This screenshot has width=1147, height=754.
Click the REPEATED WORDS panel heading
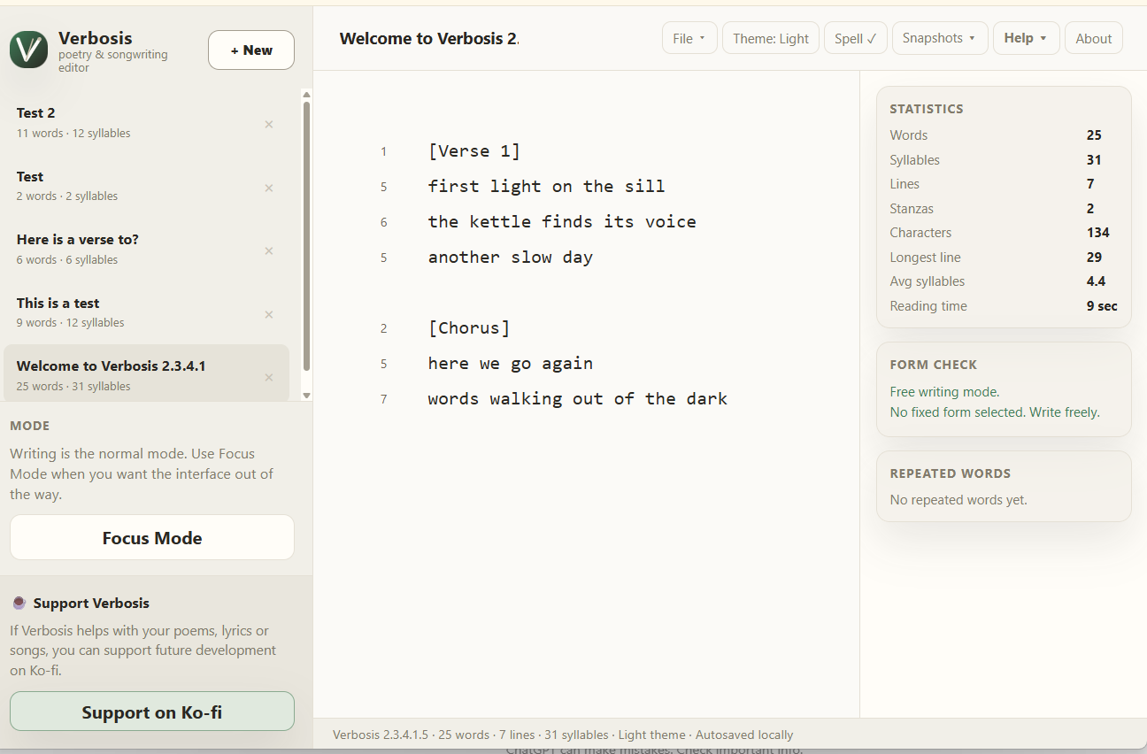coord(951,473)
